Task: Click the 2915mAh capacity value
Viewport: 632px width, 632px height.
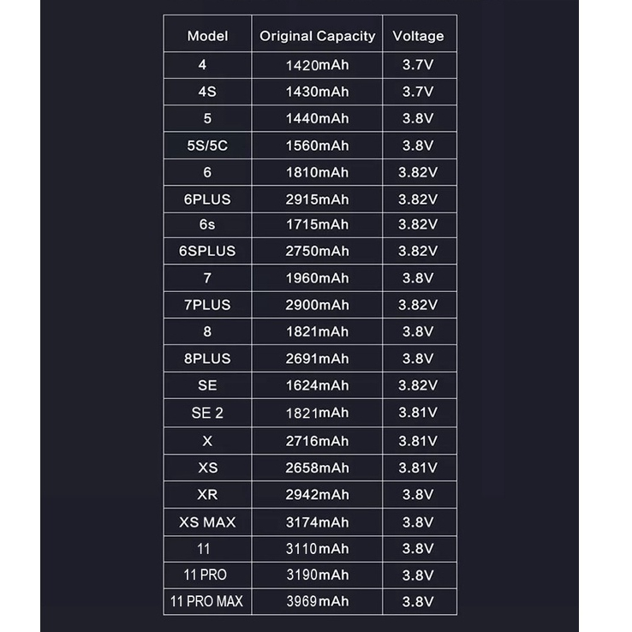Action: [317, 200]
